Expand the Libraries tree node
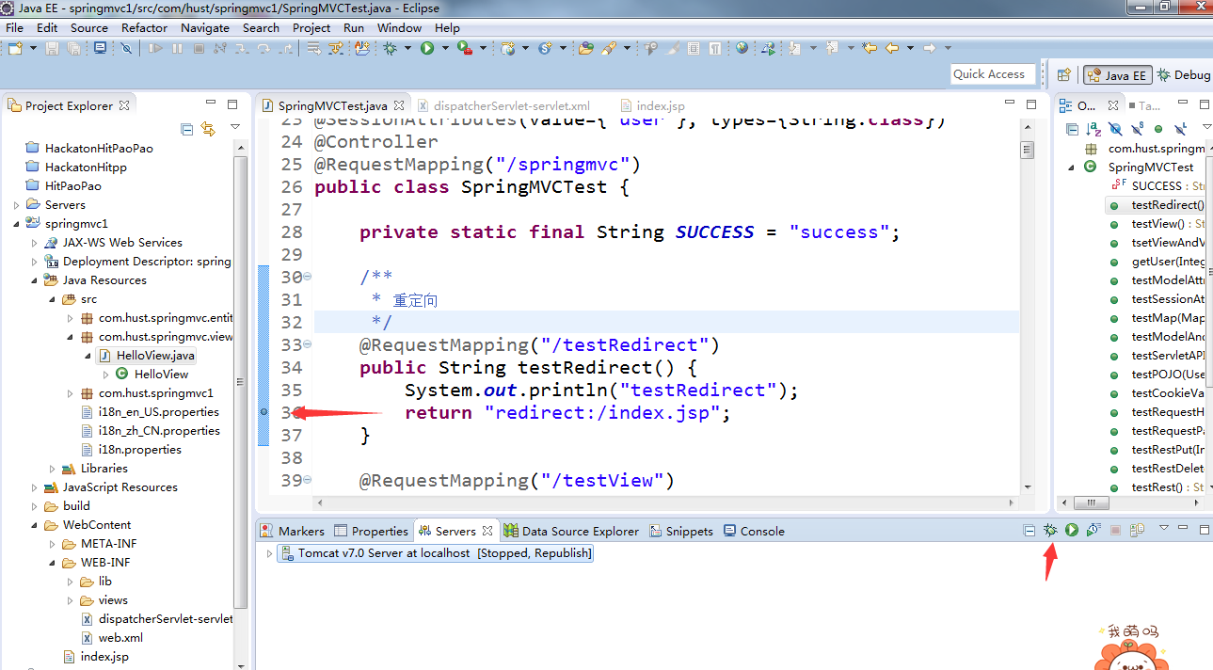Viewport: 1213px width, 670px height. point(53,469)
